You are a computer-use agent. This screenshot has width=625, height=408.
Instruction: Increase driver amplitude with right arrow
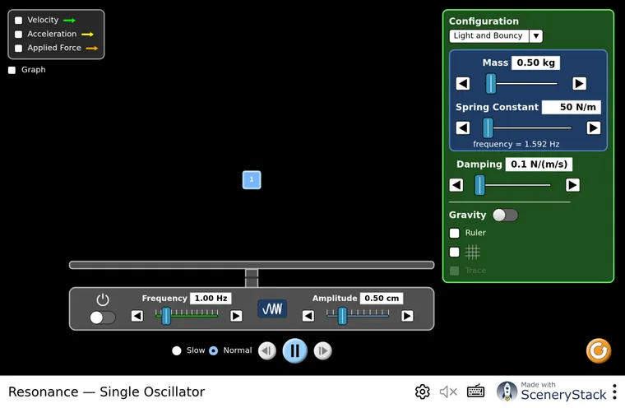coord(407,316)
